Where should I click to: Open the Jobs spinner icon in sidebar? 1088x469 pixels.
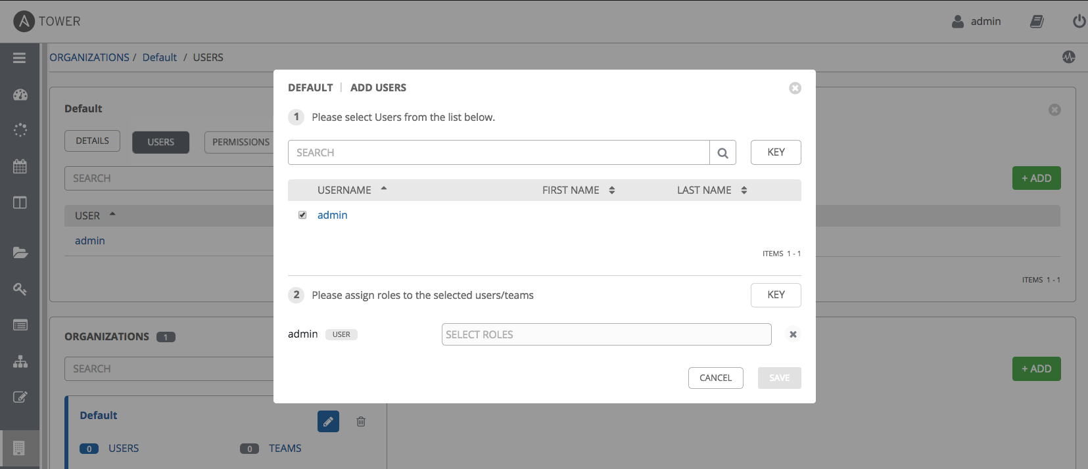tap(20, 130)
